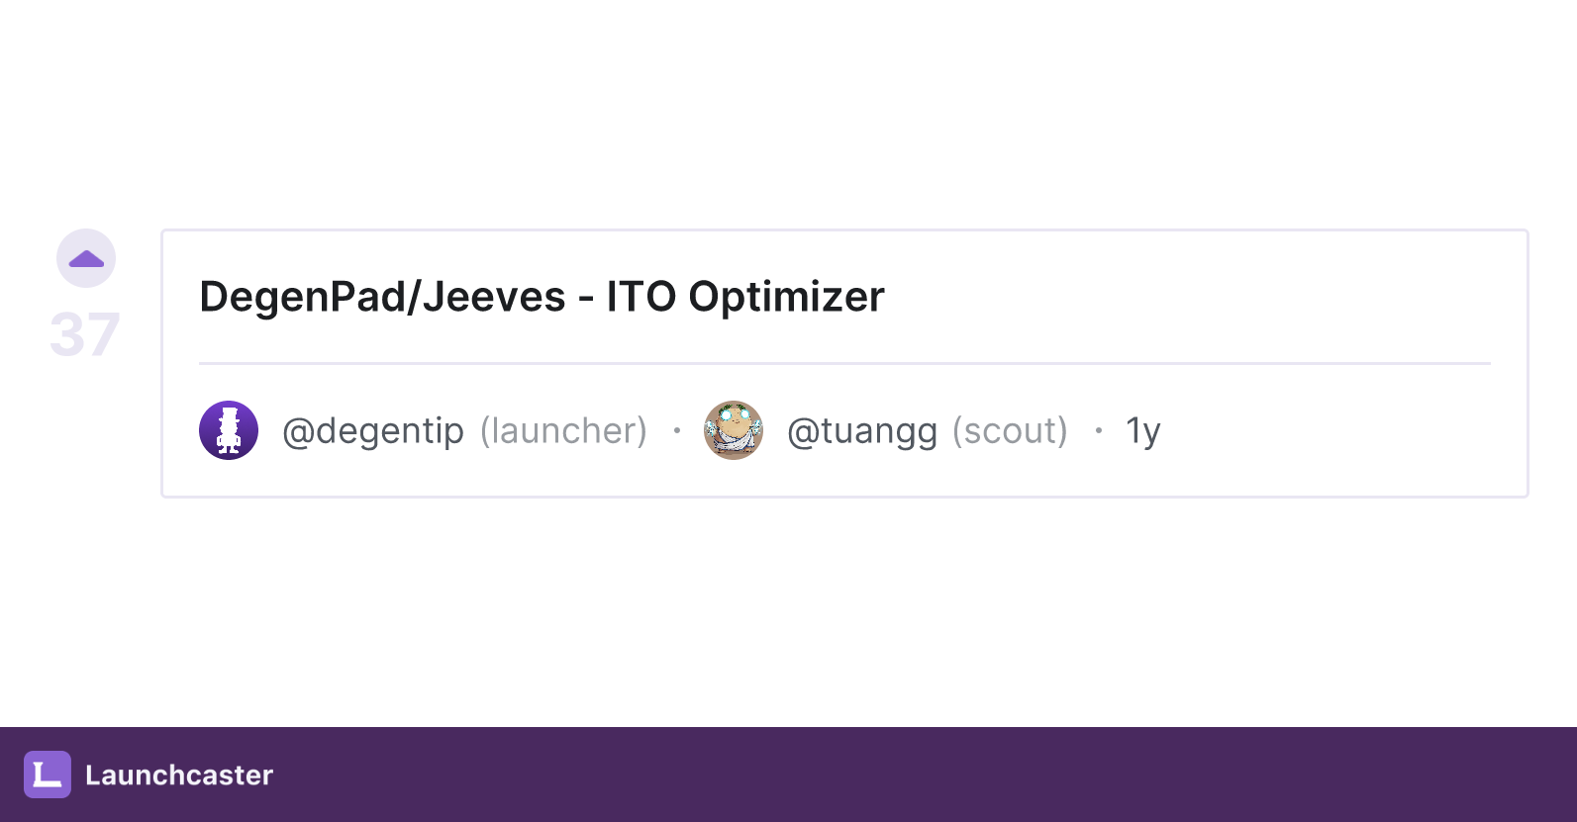Image resolution: width=1577 pixels, height=822 pixels.
Task: Click the dot separator between usernames
Action: (676, 432)
